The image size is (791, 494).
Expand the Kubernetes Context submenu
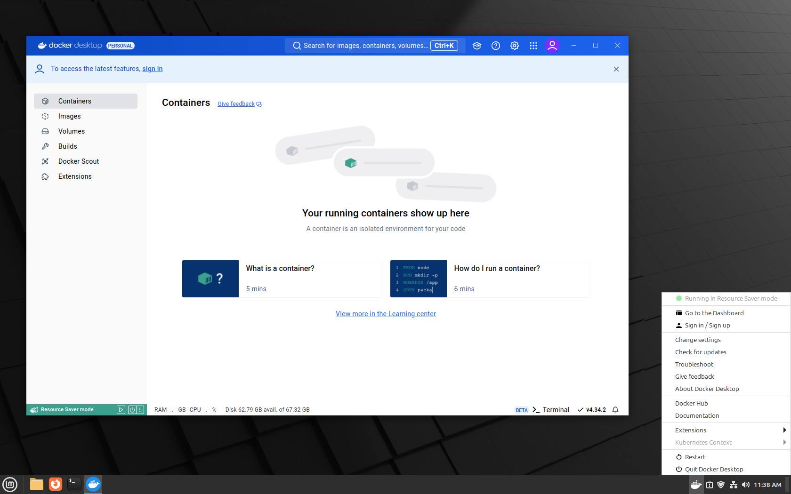726,442
